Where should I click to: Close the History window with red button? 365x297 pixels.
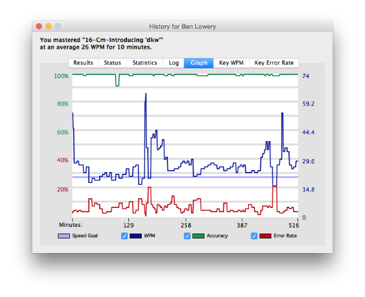pos(39,26)
